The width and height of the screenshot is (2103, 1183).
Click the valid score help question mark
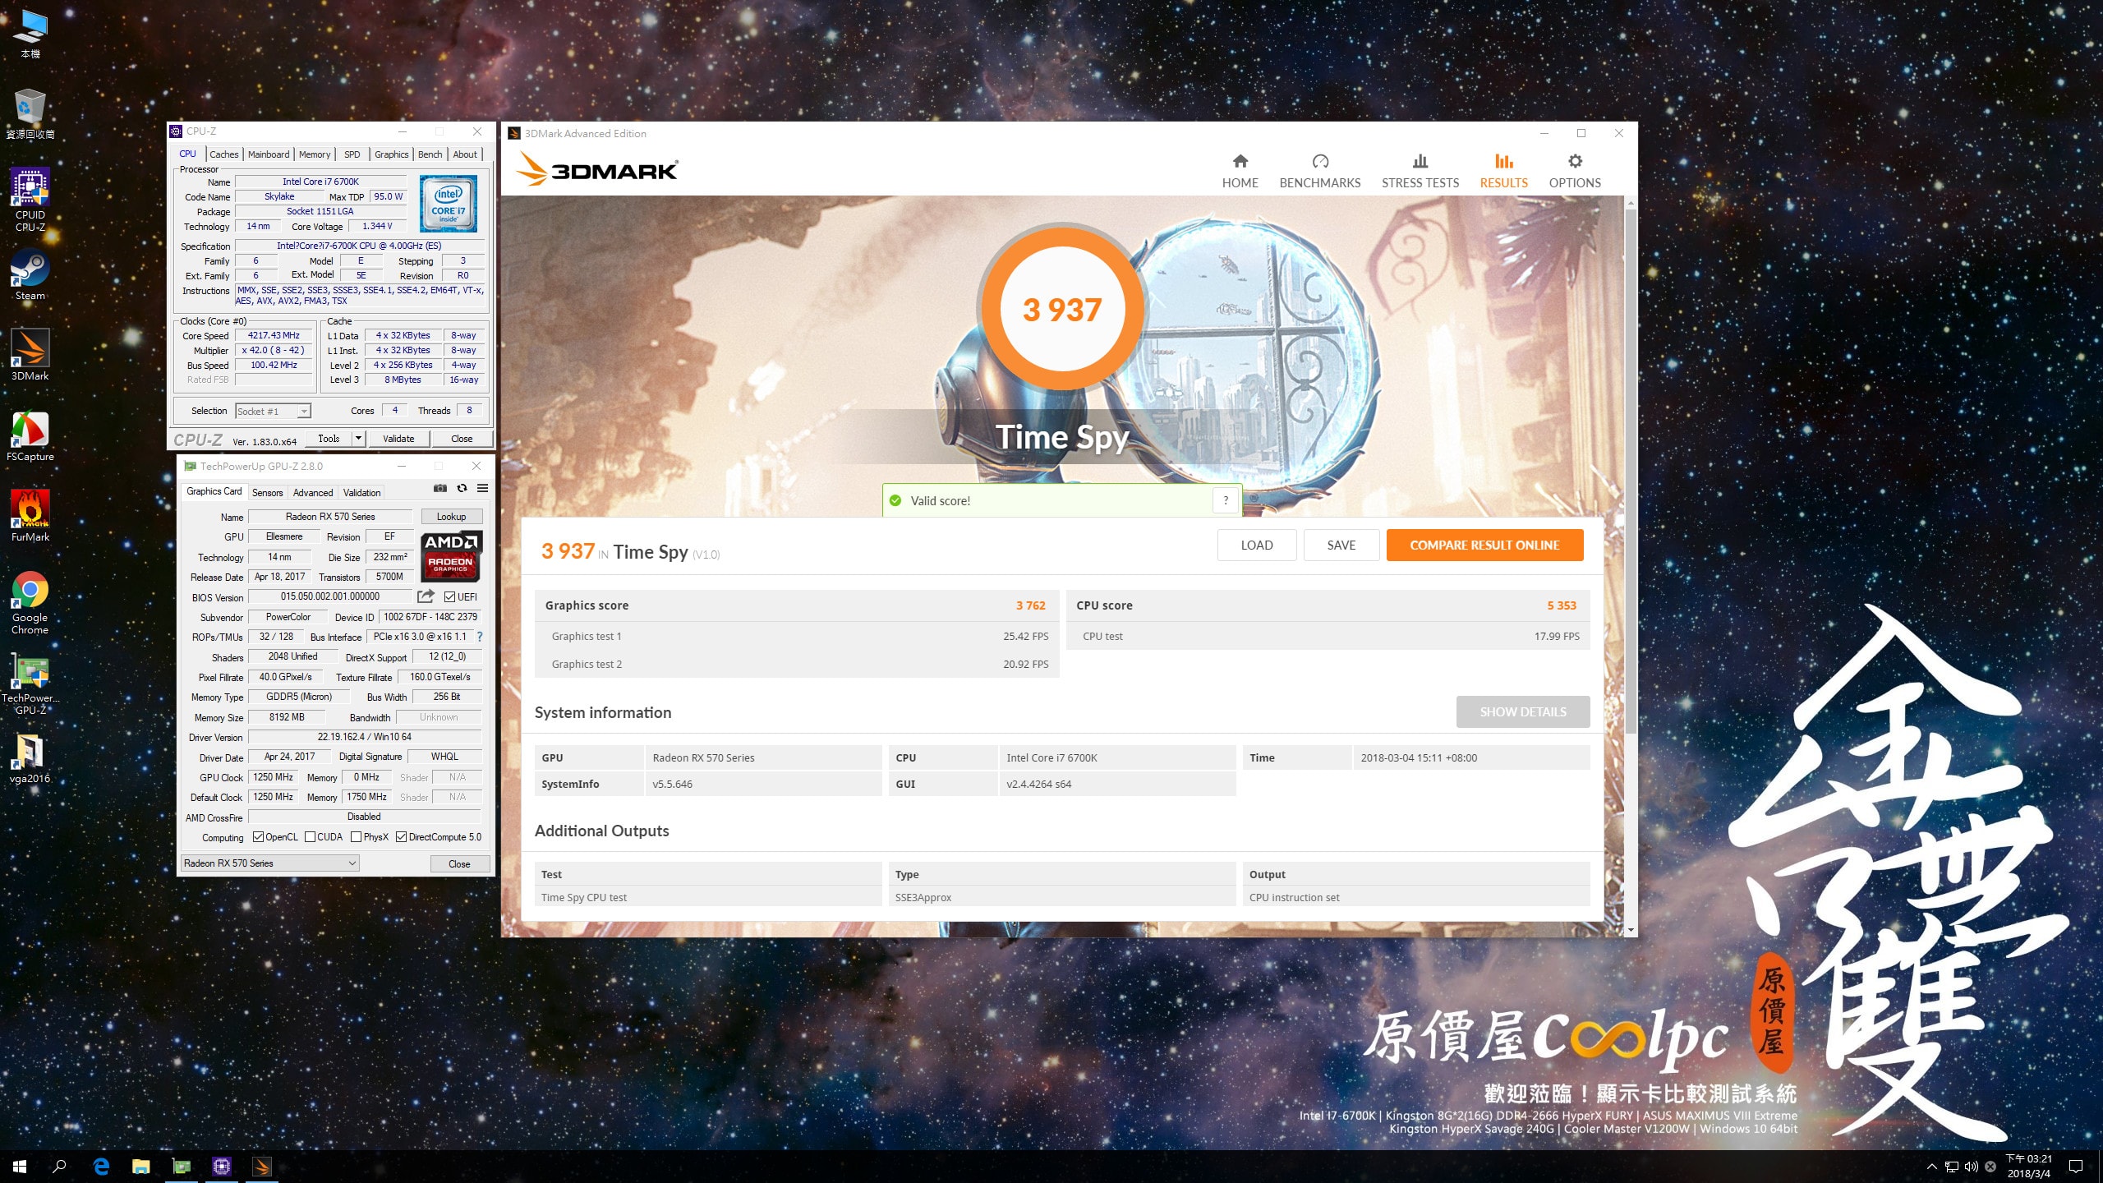point(1226,500)
